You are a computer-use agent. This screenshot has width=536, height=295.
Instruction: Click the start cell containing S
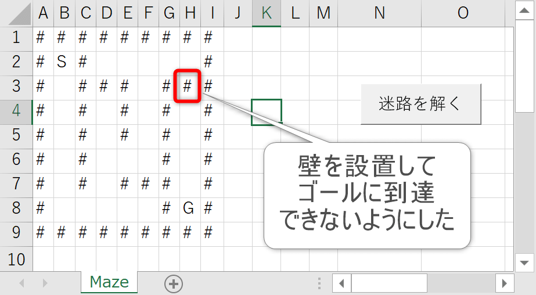[x=62, y=62]
